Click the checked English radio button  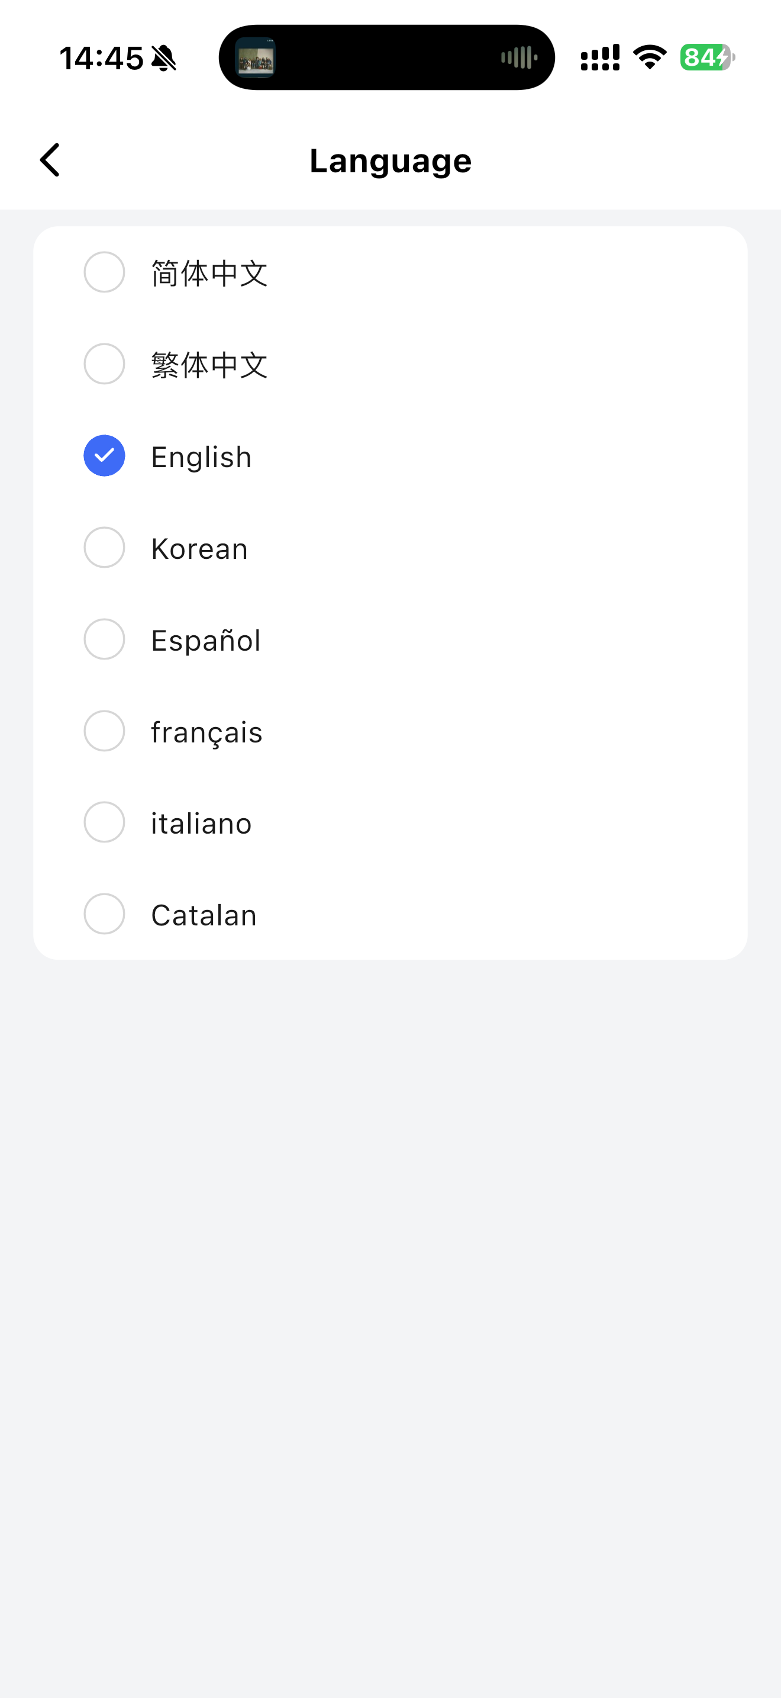tap(104, 455)
